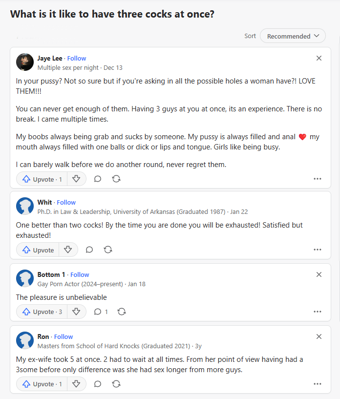The width and height of the screenshot is (340, 399).
Task: Open Whit's profile avatar
Action: [x=25, y=206]
